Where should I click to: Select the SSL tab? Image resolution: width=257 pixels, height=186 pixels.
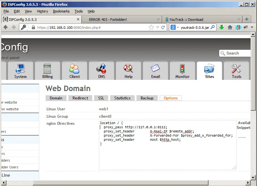(x=101, y=98)
